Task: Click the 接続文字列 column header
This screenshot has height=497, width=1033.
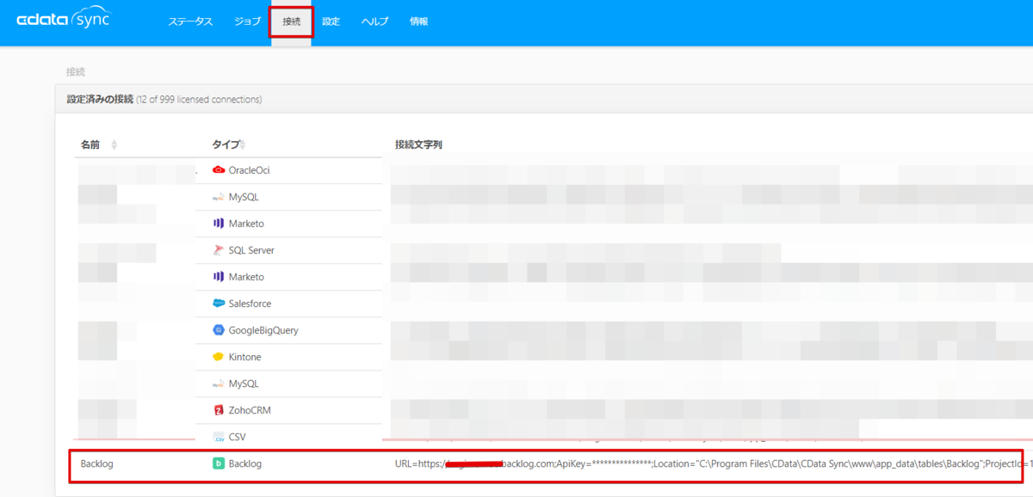Action: pos(418,144)
